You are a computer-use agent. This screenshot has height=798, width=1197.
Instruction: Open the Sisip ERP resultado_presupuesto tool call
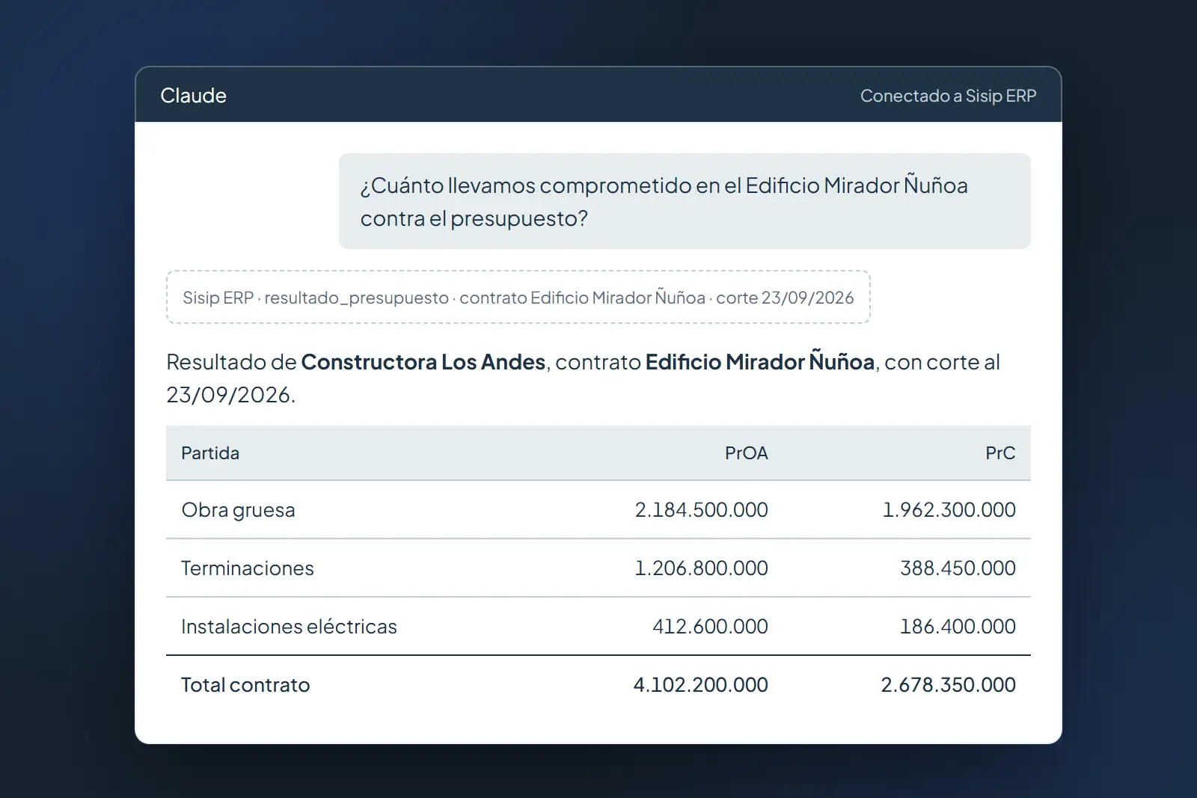click(518, 297)
